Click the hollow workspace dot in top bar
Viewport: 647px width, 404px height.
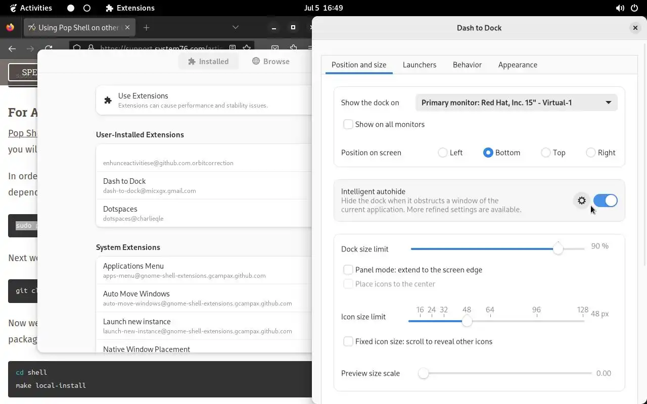87,8
